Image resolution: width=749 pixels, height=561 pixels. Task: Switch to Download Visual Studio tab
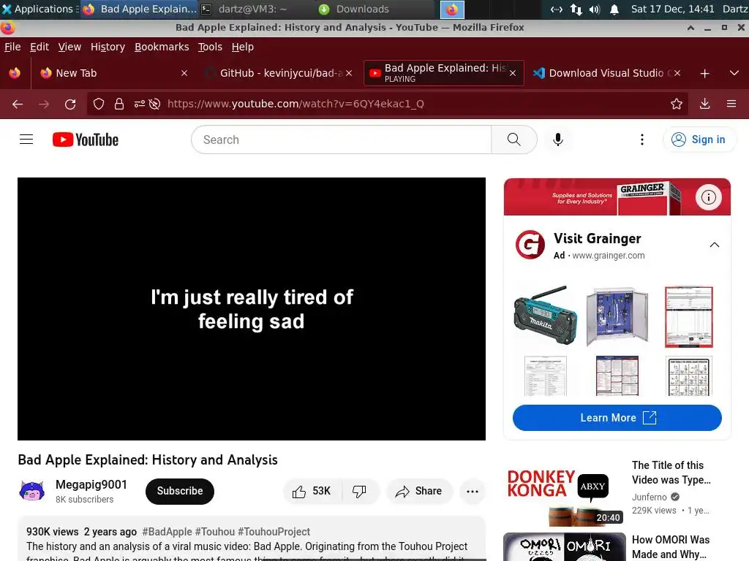pyautogui.click(x=606, y=73)
